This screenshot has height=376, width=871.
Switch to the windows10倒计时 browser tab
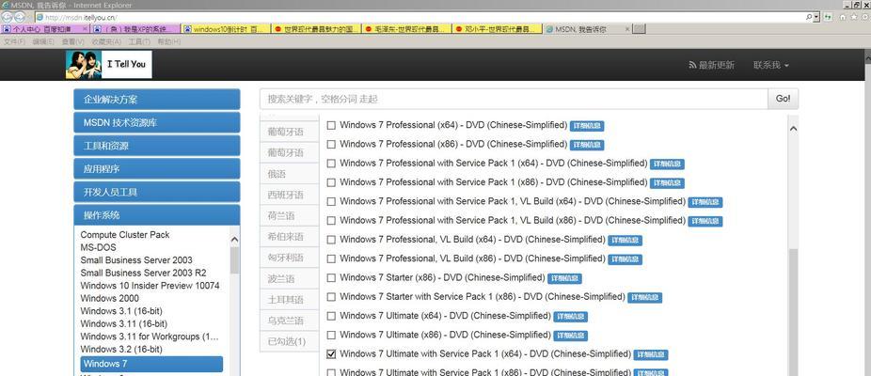pos(226,29)
